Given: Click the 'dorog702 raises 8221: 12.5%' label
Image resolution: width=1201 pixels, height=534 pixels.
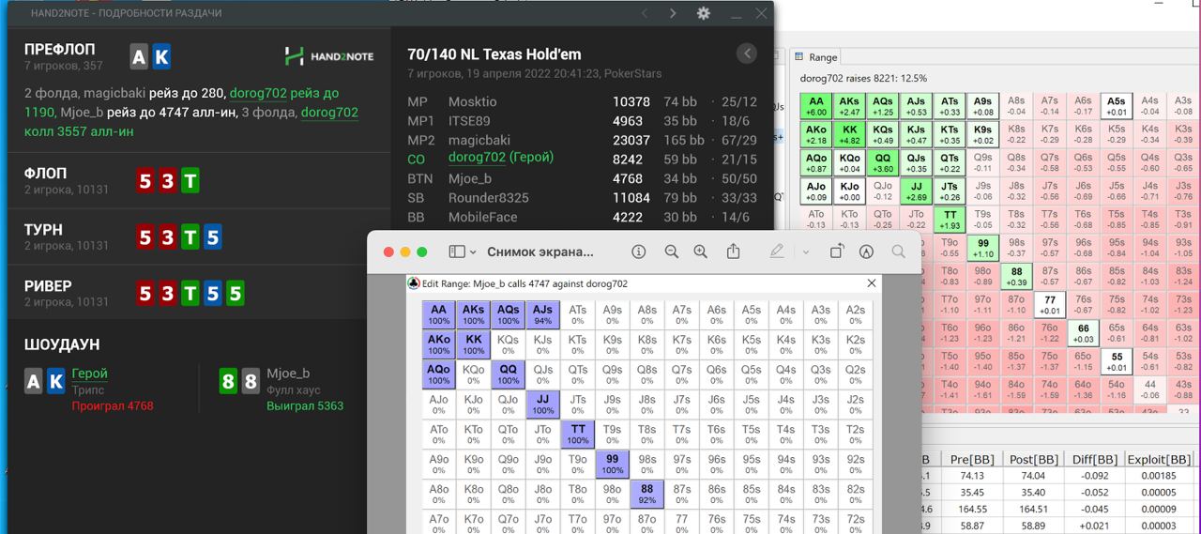Looking at the screenshot, I should [x=863, y=79].
